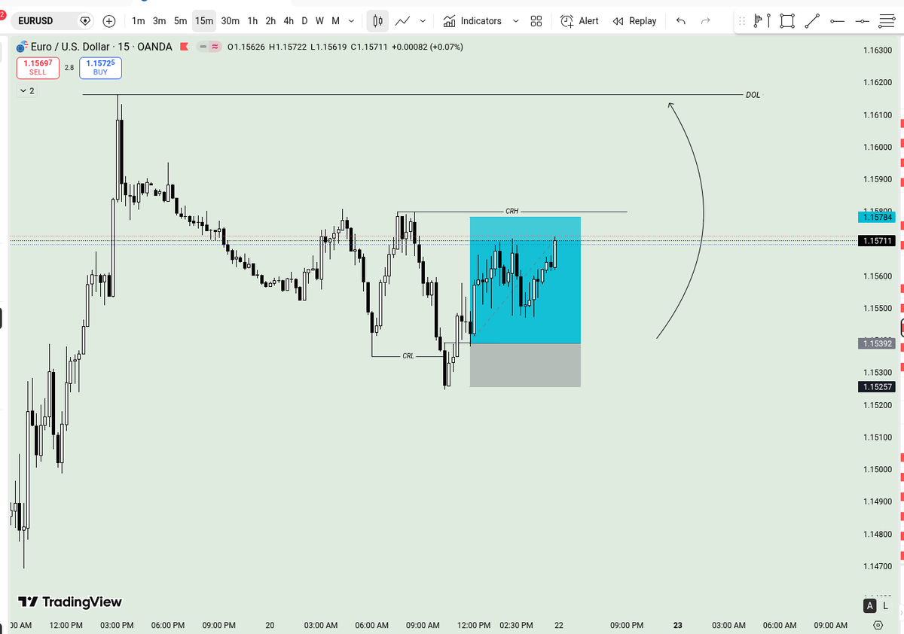This screenshot has width=904, height=634.
Task: Click the BUY 1.15725 button
Action: coord(100,68)
